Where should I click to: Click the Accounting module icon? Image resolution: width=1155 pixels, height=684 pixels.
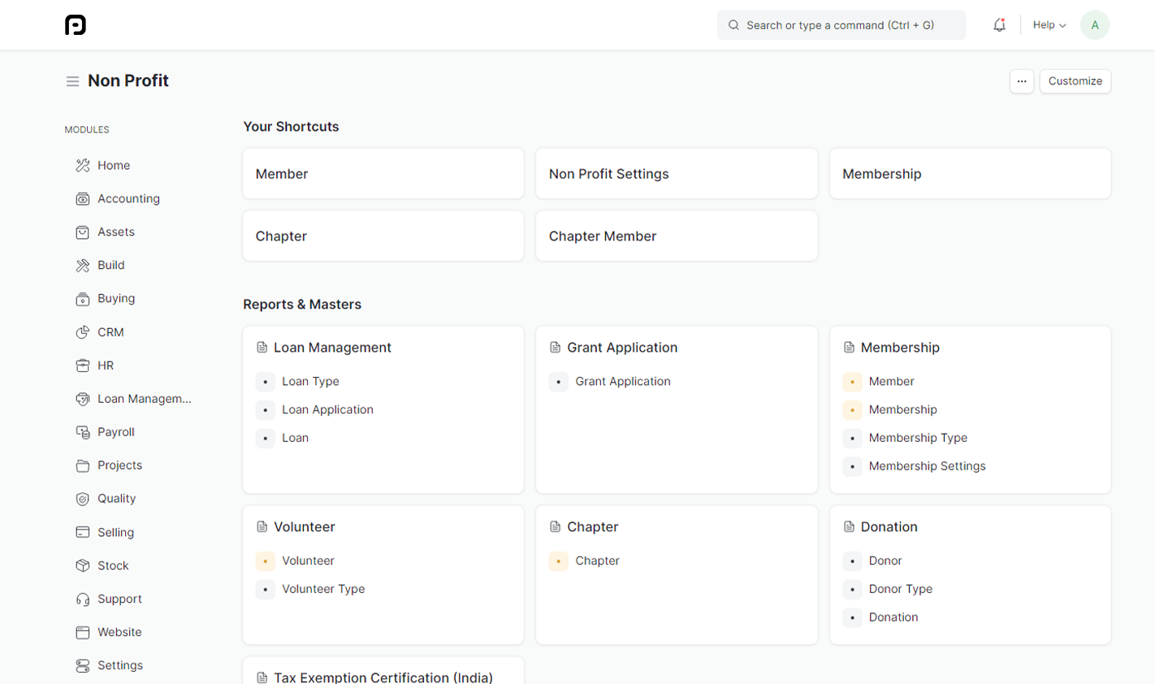click(x=83, y=199)
